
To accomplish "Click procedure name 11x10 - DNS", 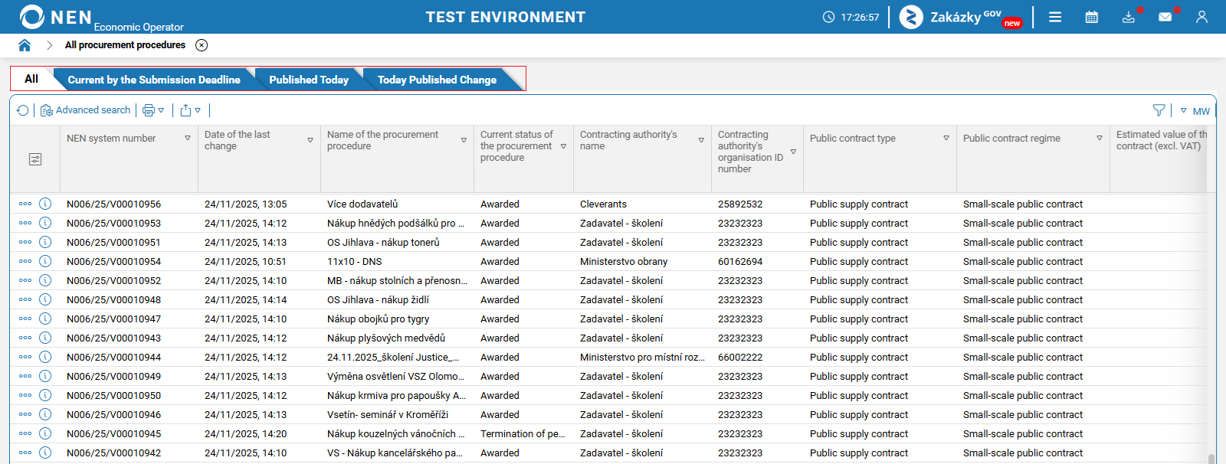I will pos(354,262).
